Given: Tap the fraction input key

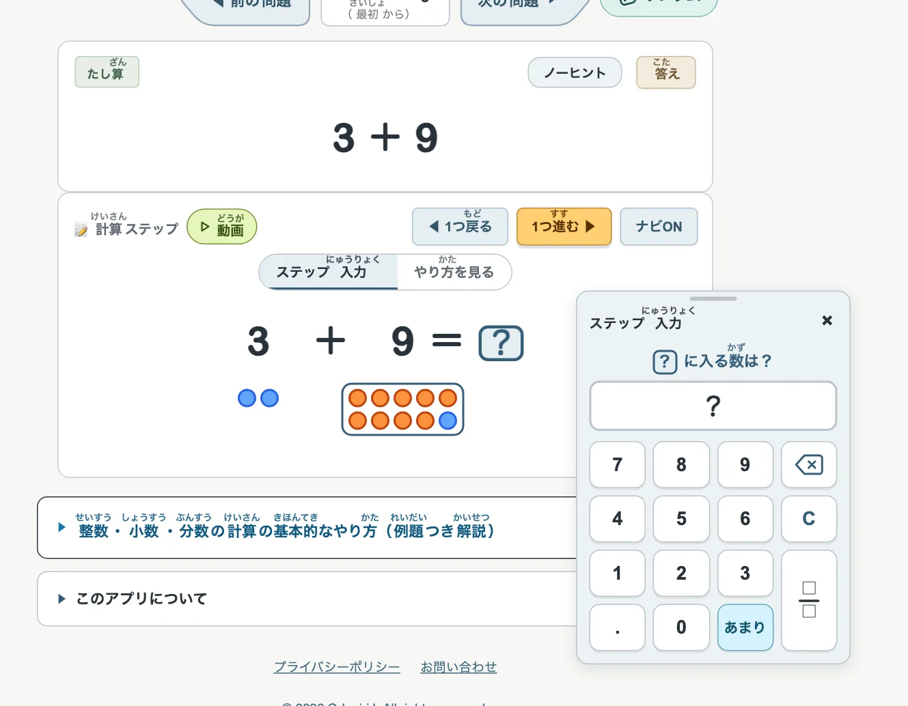Looking at the screenshot, I should click(809, 600).
